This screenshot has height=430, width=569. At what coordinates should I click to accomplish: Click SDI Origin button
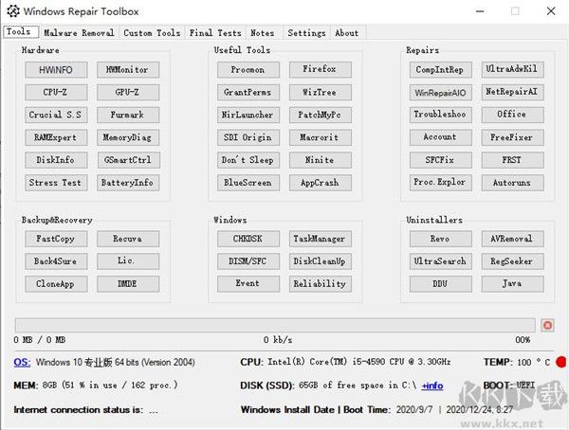[248, 137]
